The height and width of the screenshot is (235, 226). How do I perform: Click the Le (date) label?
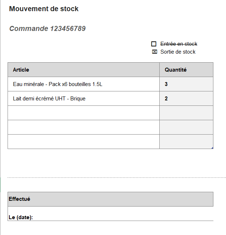tap(21, 217)
